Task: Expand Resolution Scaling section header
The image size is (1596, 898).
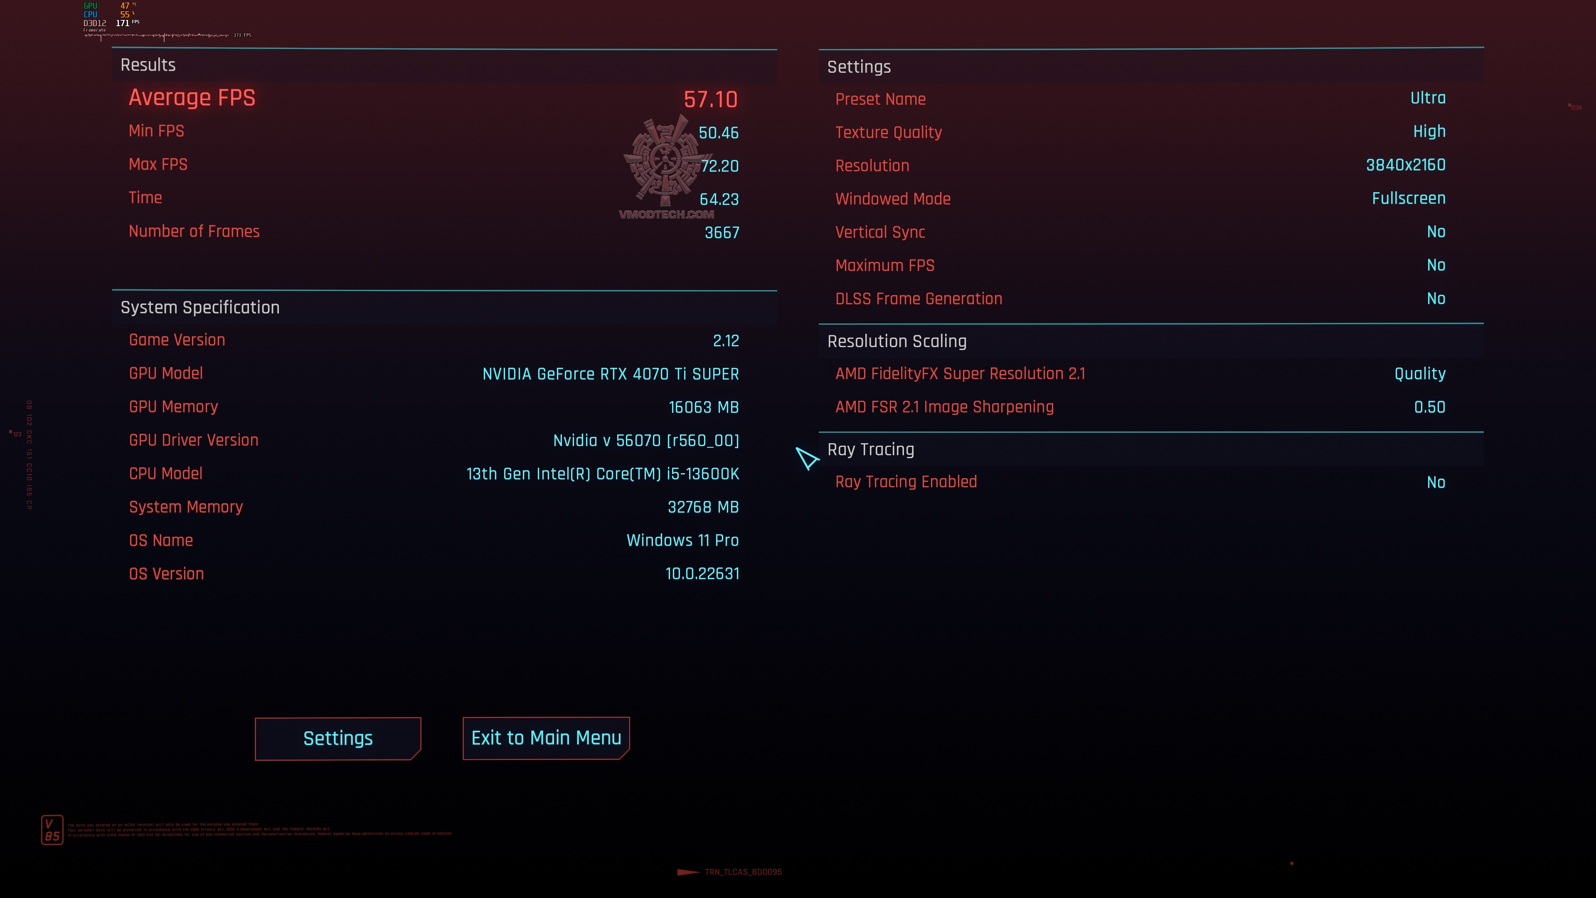Action: click(x=897, y=340)
